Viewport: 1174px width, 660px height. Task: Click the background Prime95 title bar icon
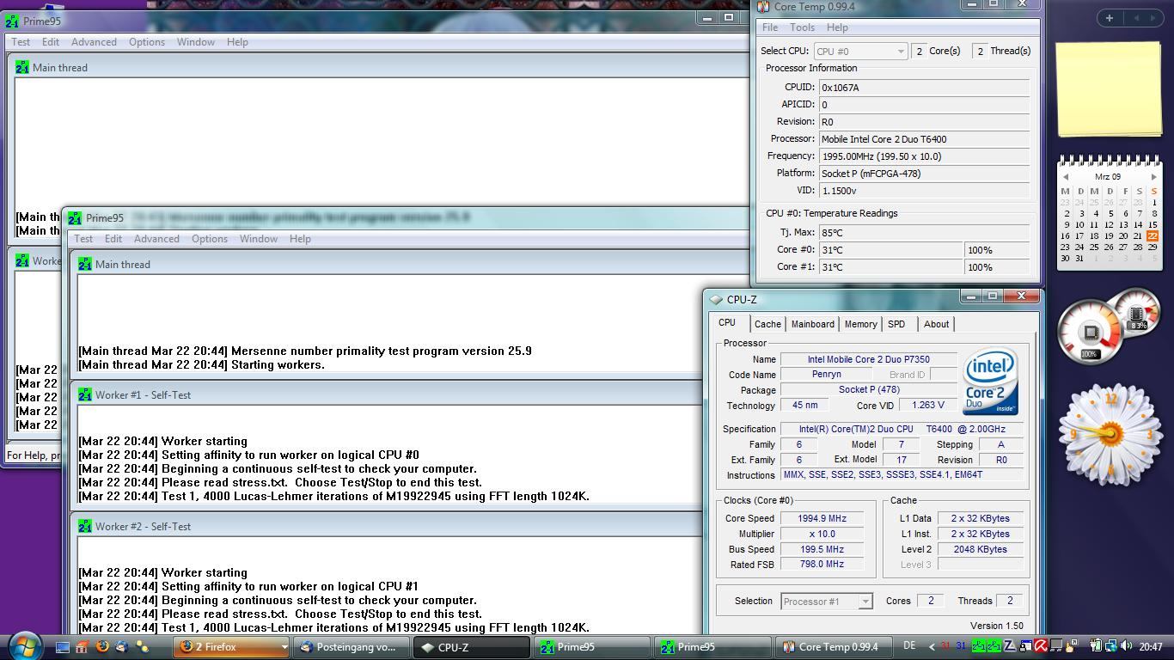tap(12, 21)
